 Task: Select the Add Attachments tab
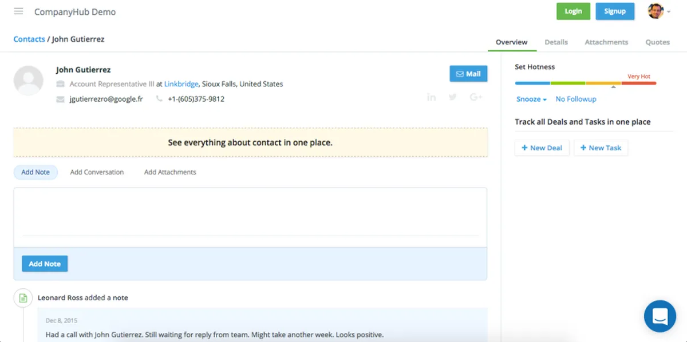[170, 172]
